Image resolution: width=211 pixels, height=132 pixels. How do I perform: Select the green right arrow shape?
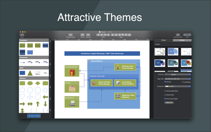pyautogui.click(x=22, y=104)
